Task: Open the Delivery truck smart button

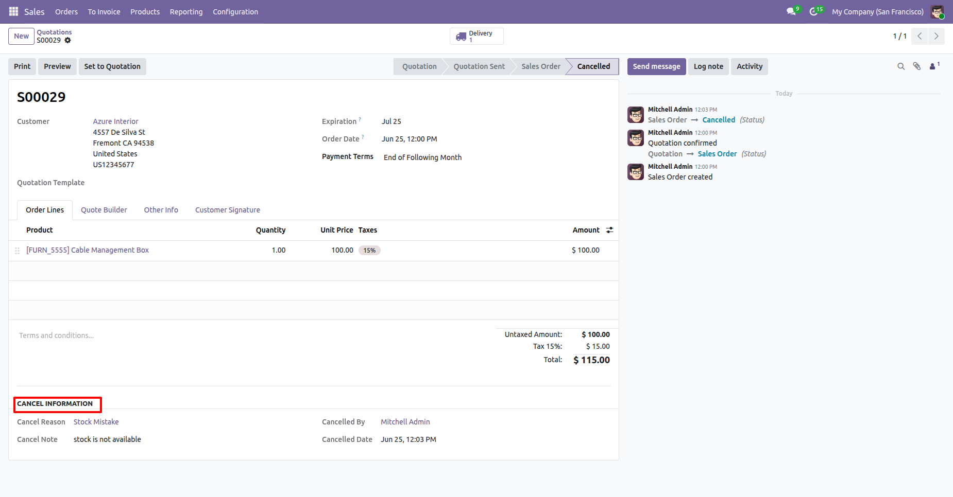Action: point(476,36)
